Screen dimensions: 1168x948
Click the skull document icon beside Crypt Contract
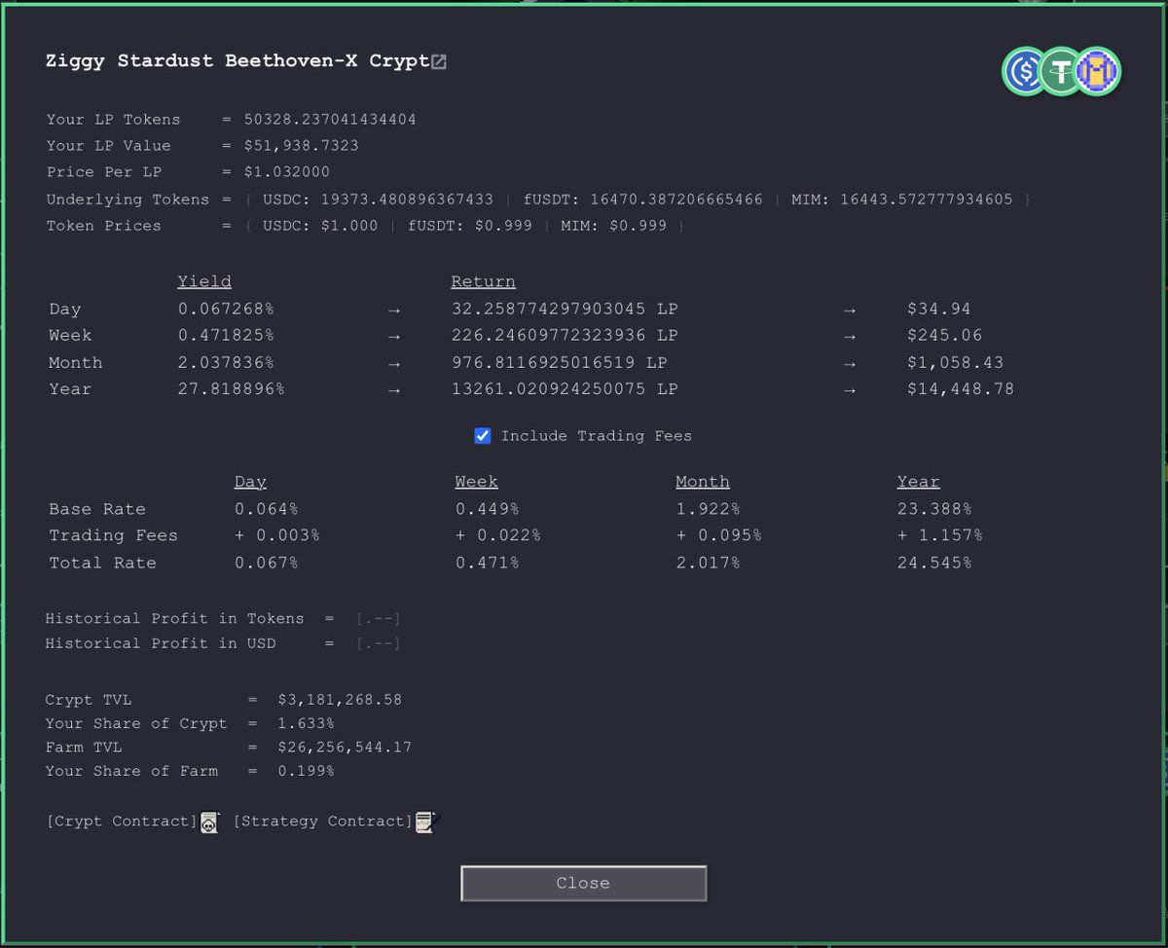(209, 821)
